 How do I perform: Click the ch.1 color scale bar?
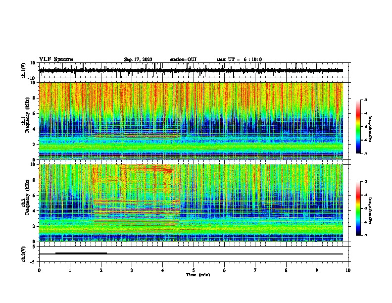358,126
